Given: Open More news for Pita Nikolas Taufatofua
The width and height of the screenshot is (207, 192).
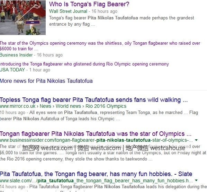Looking at the screenshot, I should tap(46, 81).
